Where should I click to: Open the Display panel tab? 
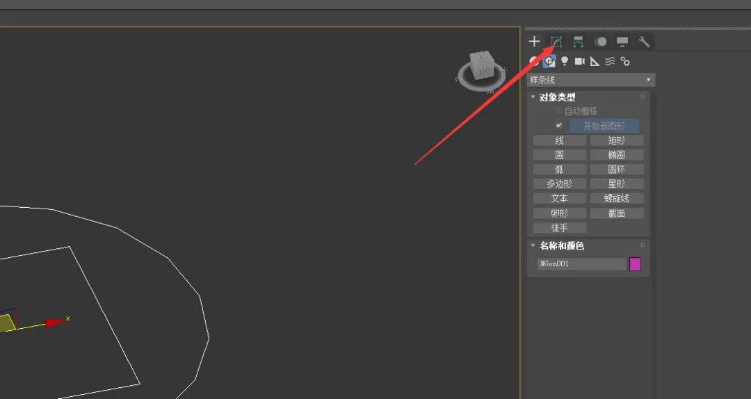(622, 42)
